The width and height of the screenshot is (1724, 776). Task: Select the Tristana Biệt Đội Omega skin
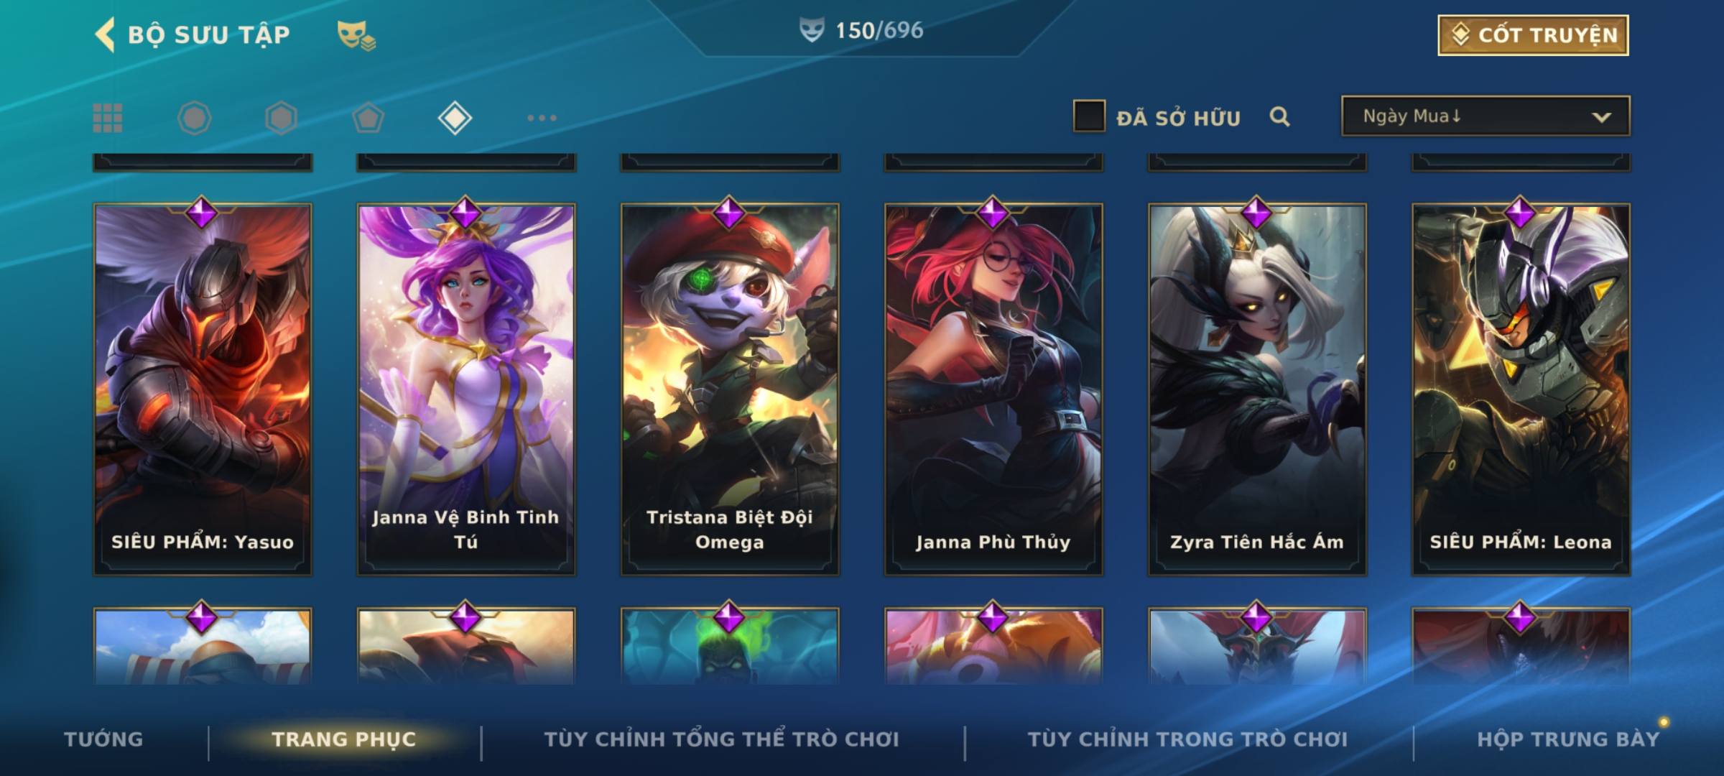coord(730,389)
